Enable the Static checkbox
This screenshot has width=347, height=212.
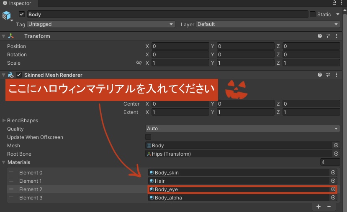[x=313, y=14]
